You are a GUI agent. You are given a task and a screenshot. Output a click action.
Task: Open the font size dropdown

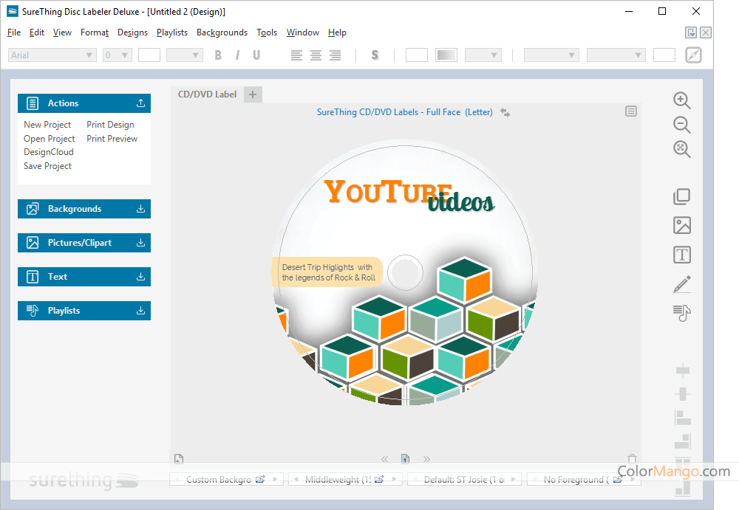coord(124,55)
